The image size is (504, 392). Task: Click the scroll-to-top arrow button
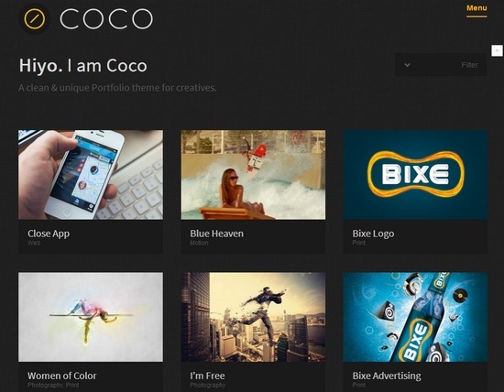pos(497,50)
